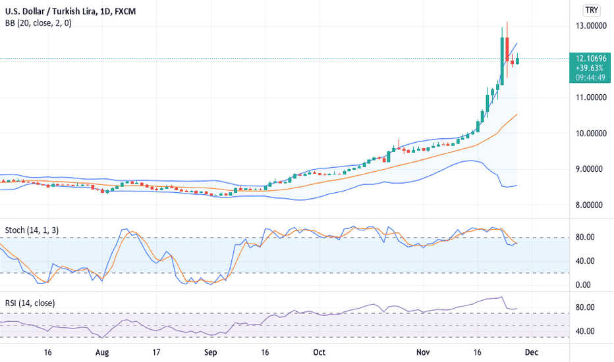Viewport: 614px width, 362px height.
Task: Click the +39.63% change value
Action: (x=590, y=68)
